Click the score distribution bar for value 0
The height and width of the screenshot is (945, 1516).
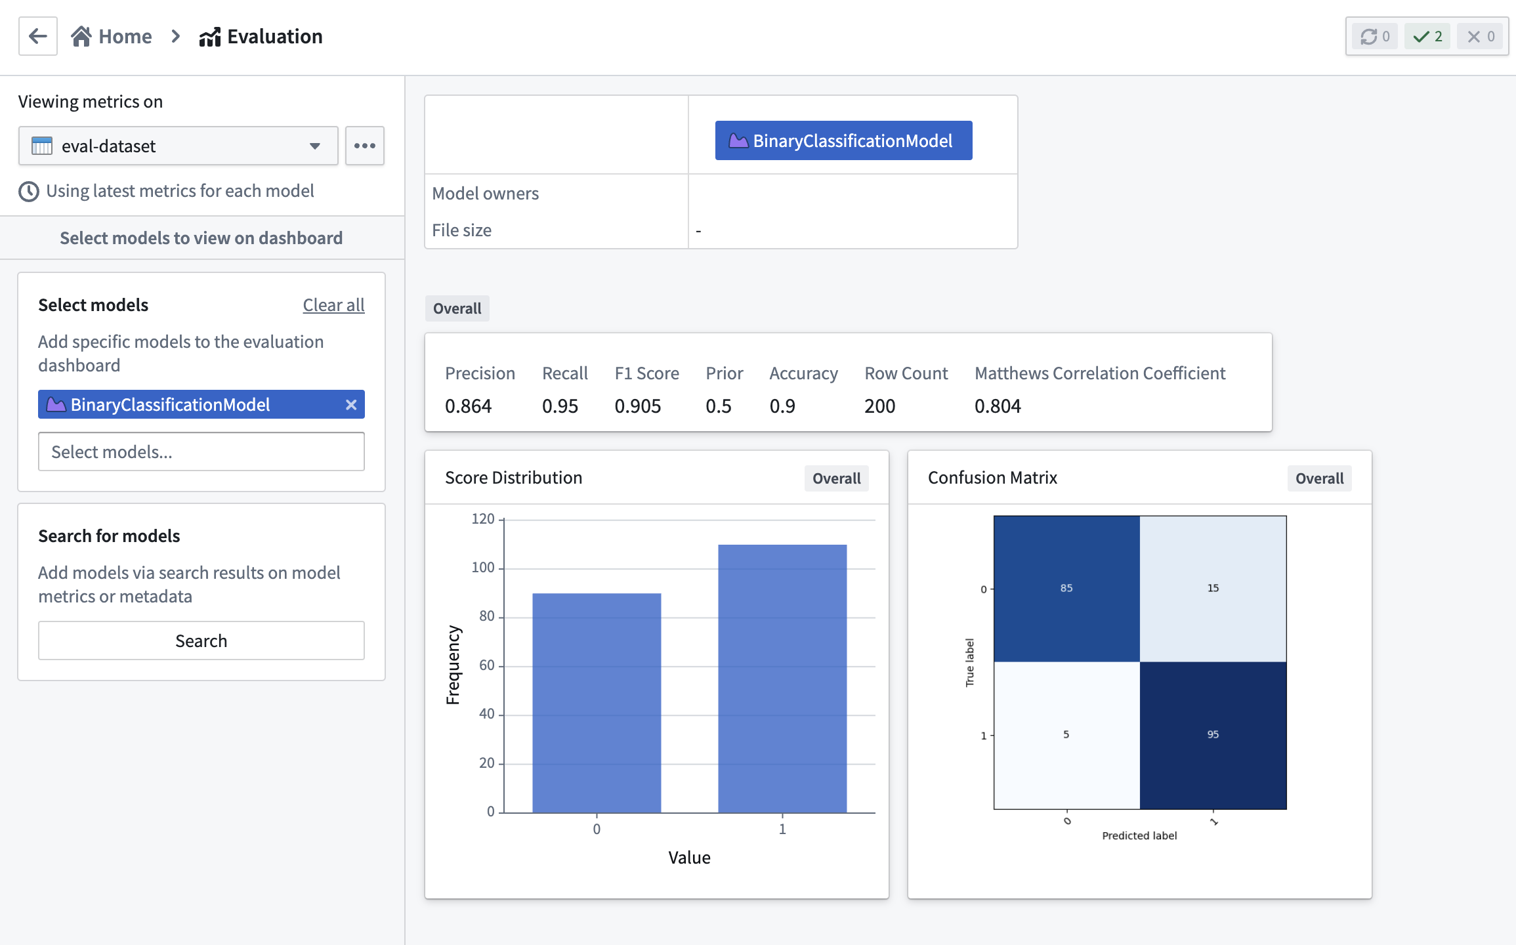click(x=597, y=703)
